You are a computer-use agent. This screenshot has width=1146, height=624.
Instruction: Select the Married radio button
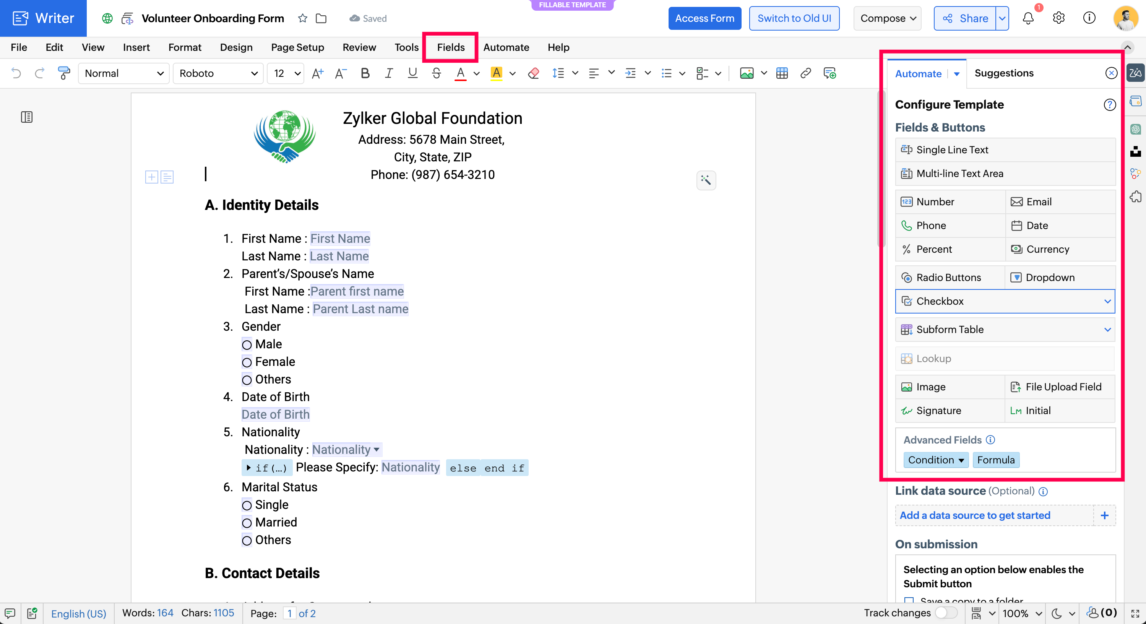tap(247, 523)
